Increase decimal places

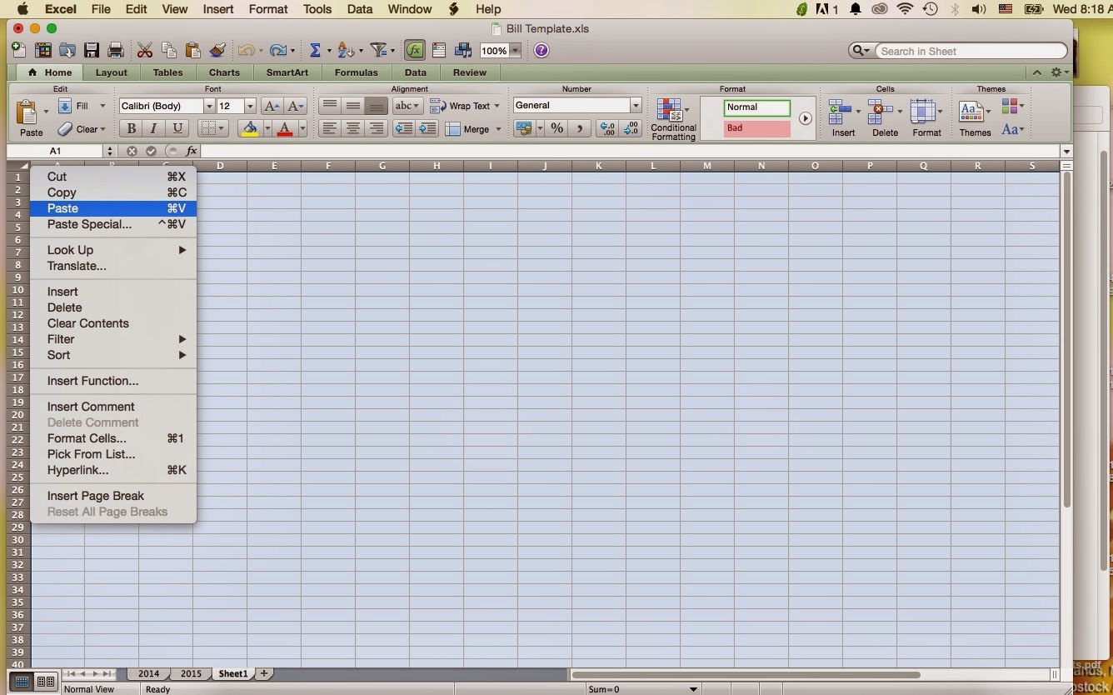click(x=607, y=128)
